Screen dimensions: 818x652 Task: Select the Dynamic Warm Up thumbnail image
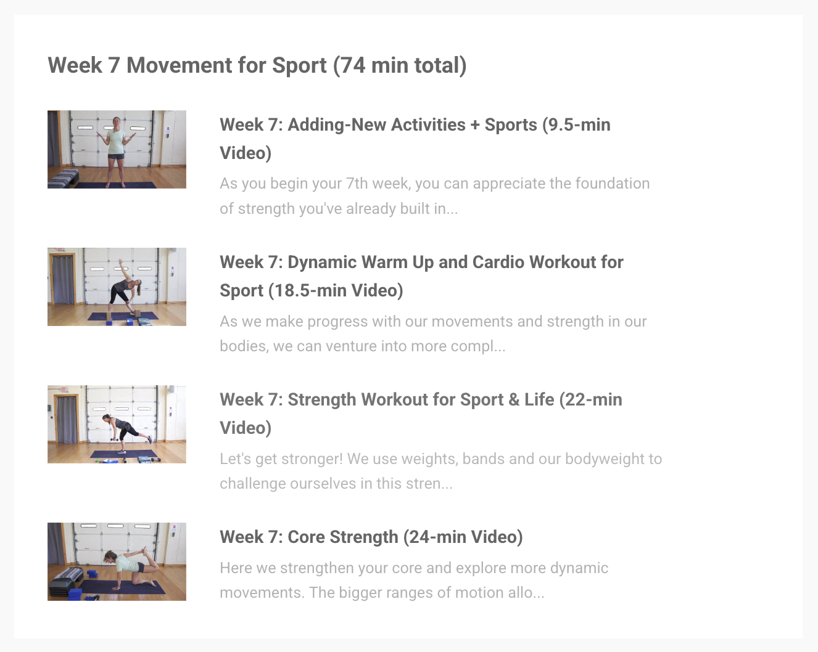117,287
